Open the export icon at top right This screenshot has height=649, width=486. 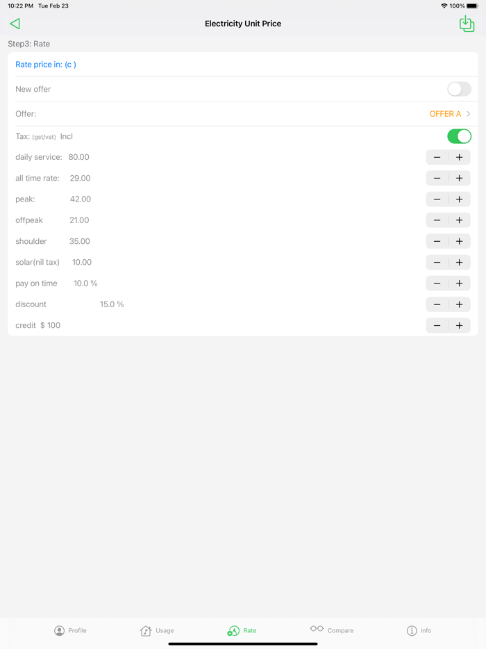pos(466,23)
